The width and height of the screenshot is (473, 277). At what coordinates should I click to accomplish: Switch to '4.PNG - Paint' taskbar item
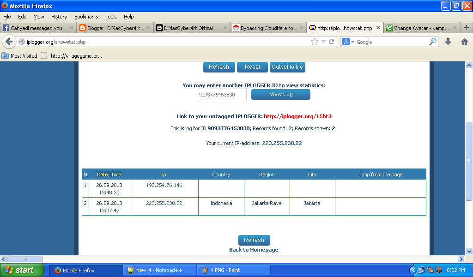pyautogui.click(x=233, y=271)
